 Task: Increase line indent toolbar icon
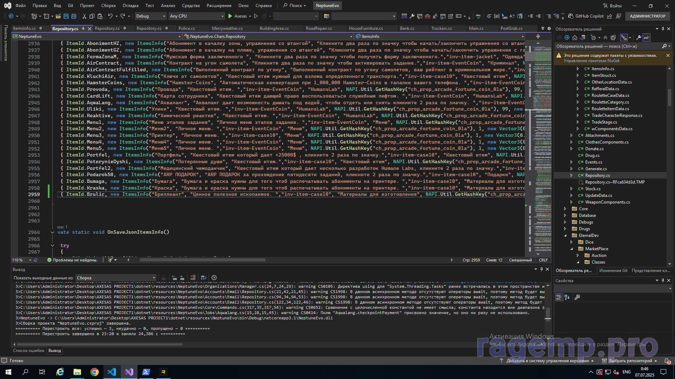pyautogui.click(x=539, y=16)
